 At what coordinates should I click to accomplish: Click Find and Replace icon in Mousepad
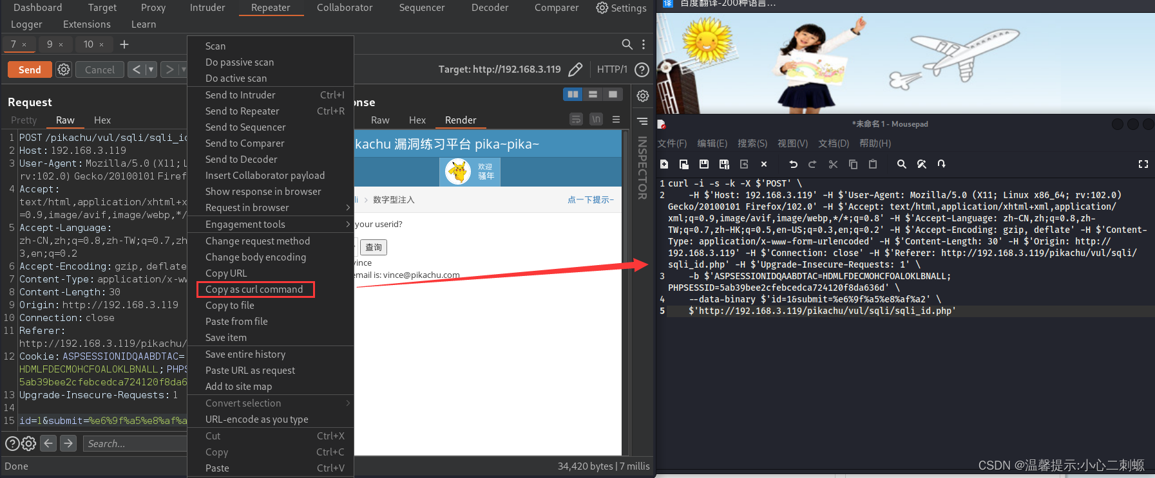[922, 164]
